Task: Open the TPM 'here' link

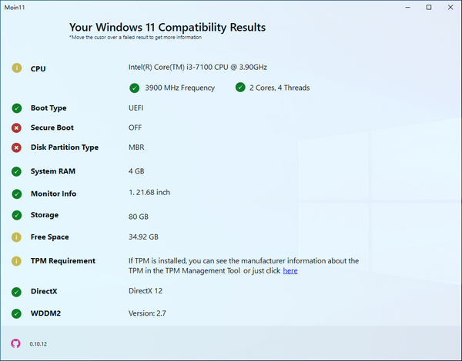Action: tap(290, 270)
